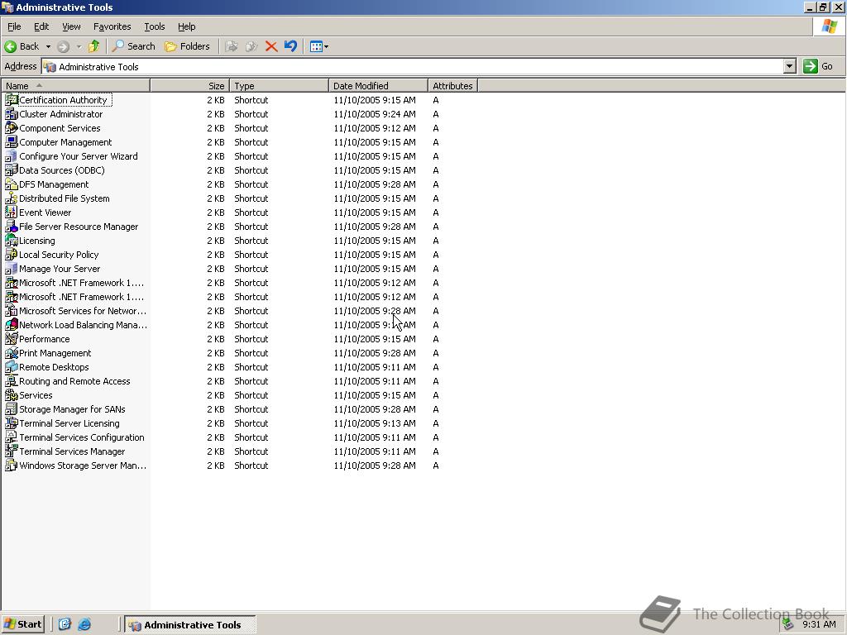The height and width of the screenshot is (635, 847).
Task: Sort by the Attributes column header
Action: click(x=452, y=86)
